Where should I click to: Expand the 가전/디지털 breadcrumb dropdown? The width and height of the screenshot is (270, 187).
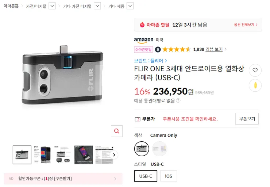pyautogui.click(x=52, y=6)
